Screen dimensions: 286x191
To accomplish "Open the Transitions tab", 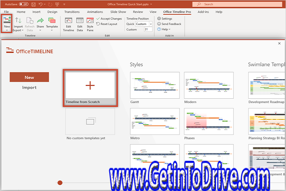I will [x=72, y=12].
